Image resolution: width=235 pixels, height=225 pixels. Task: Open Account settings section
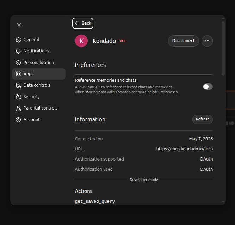(x=39, y=120)
